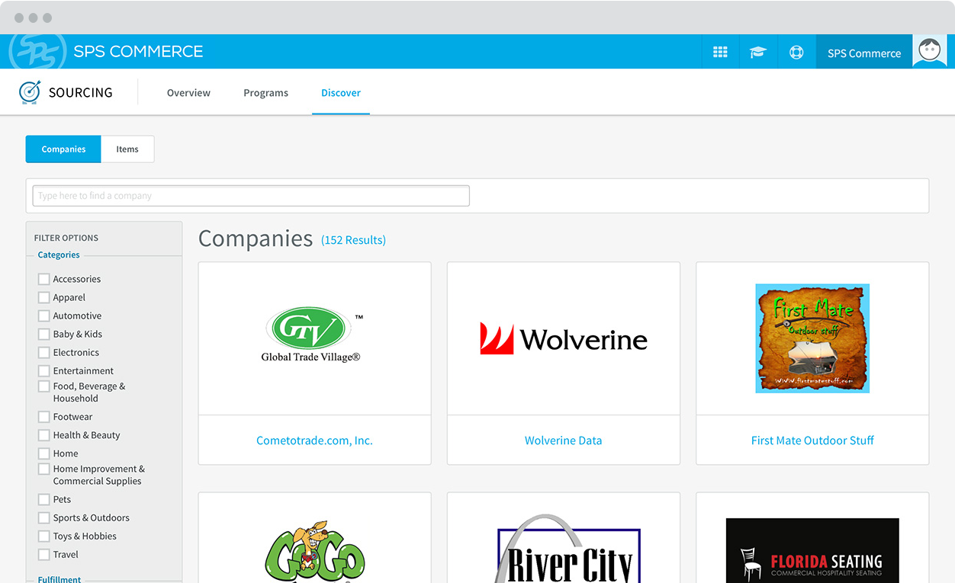This screenshot has width=955, height=583.
Task: Click the user avatar in the top corner
Action: (x=929, y=50)
